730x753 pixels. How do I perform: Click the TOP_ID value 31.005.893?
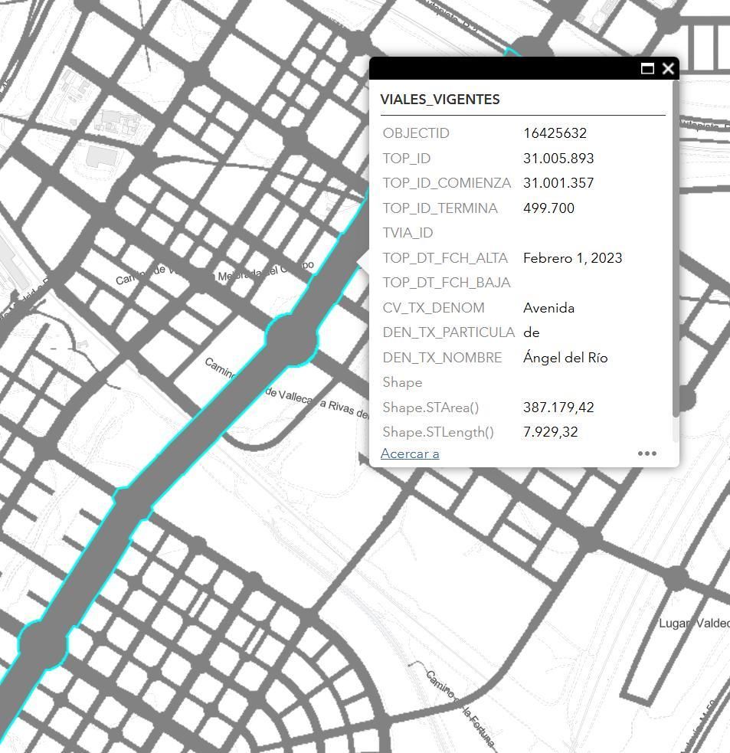[558, 159]
